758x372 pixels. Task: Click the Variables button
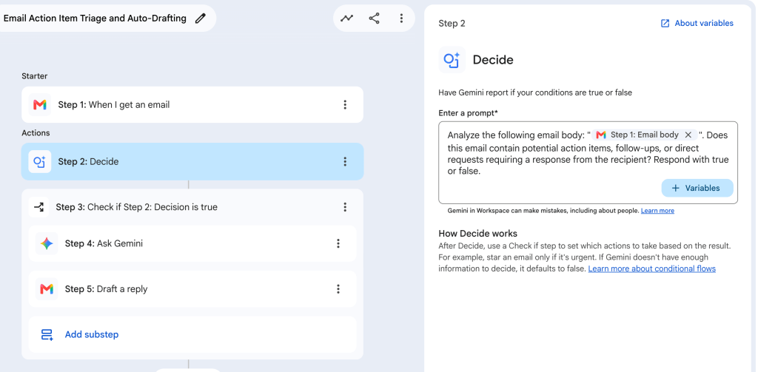(x=697, y=189)
